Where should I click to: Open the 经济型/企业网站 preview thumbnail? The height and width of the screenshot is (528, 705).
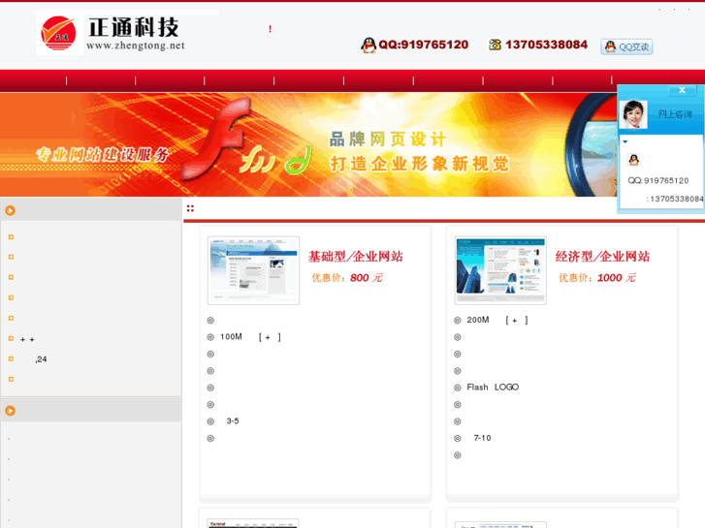[x=500, y=270]
